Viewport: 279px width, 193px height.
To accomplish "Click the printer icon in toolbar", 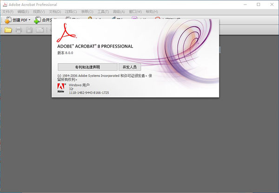I will click(19, 30).
